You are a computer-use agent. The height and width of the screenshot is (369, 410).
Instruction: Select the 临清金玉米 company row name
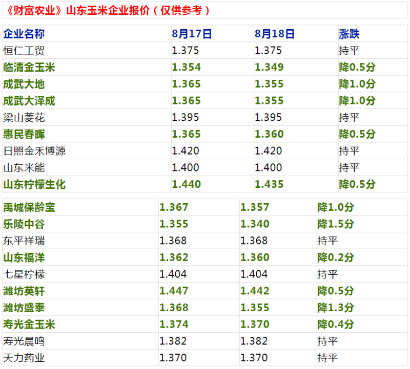click(x=29, y=68)
